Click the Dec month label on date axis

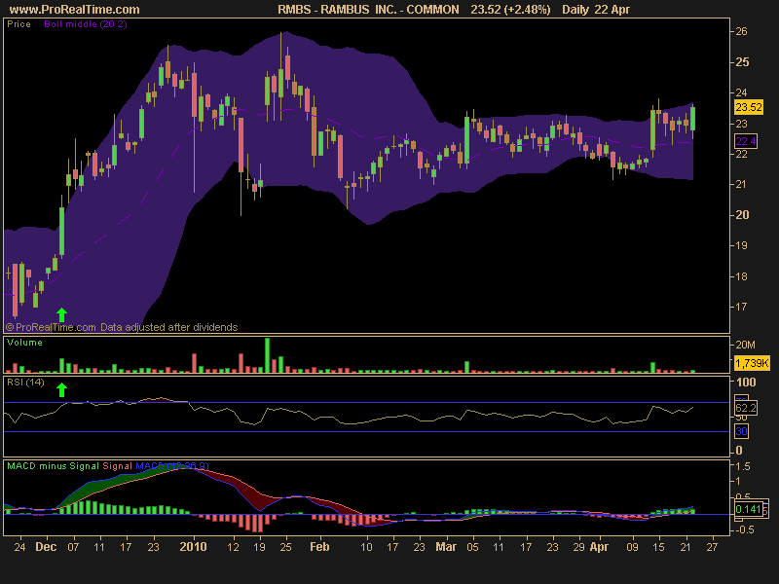pyautogui.click(x=46, y=547)
